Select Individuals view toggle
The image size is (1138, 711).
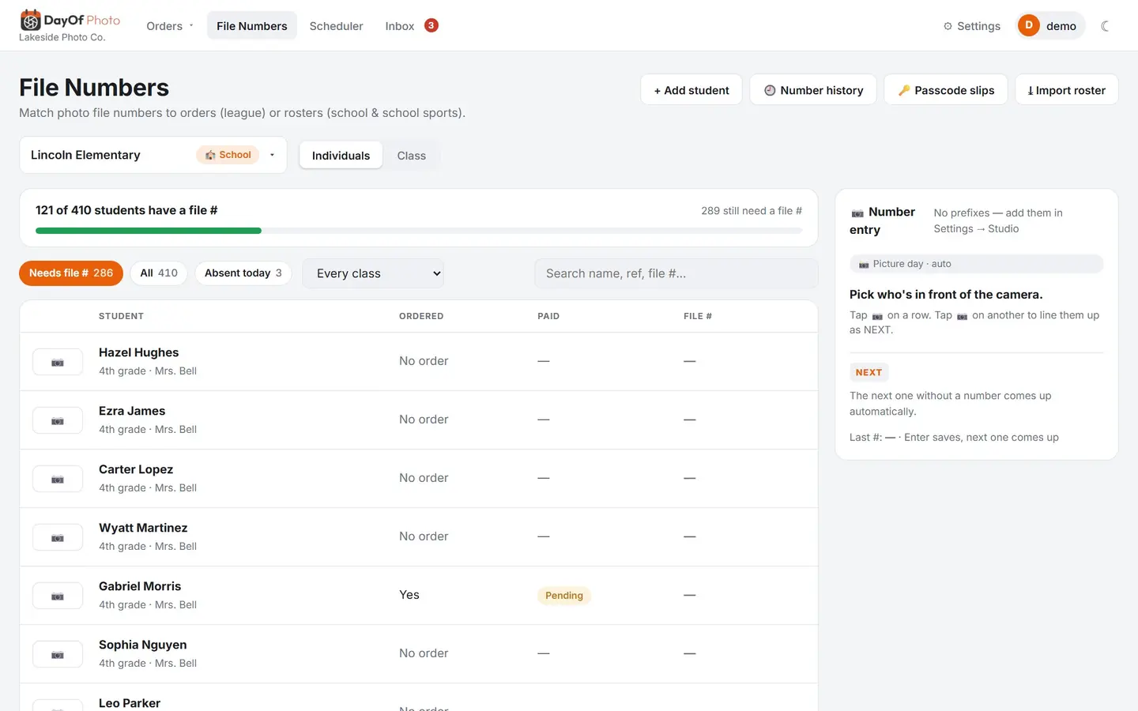[x=341, y=156]
